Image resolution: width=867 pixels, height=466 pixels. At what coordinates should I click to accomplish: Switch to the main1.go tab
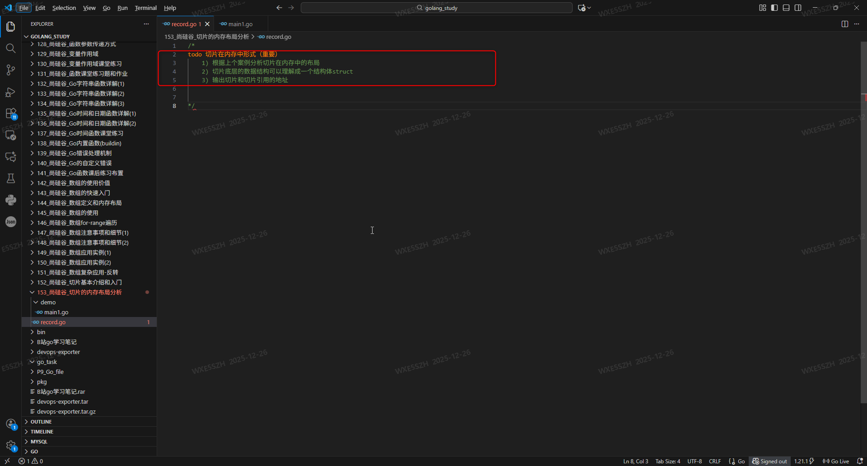[240, 24]
